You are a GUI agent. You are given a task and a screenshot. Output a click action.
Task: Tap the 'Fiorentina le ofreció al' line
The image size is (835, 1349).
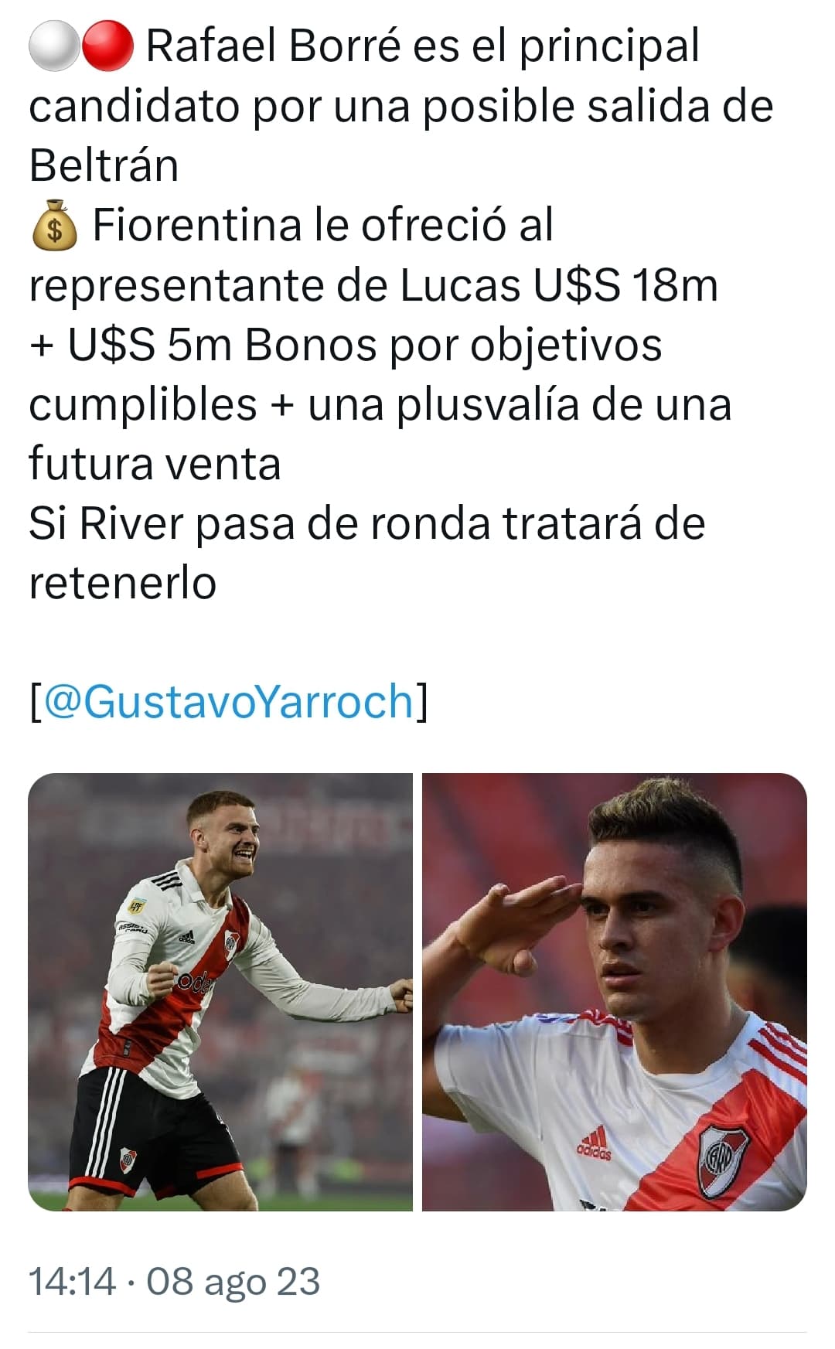[x=323, y=226]
